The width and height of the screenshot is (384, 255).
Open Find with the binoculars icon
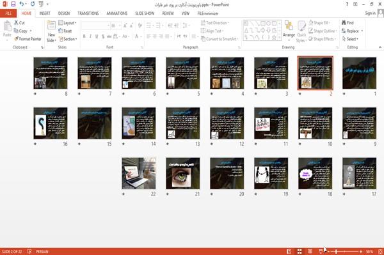tap(344, 23)
